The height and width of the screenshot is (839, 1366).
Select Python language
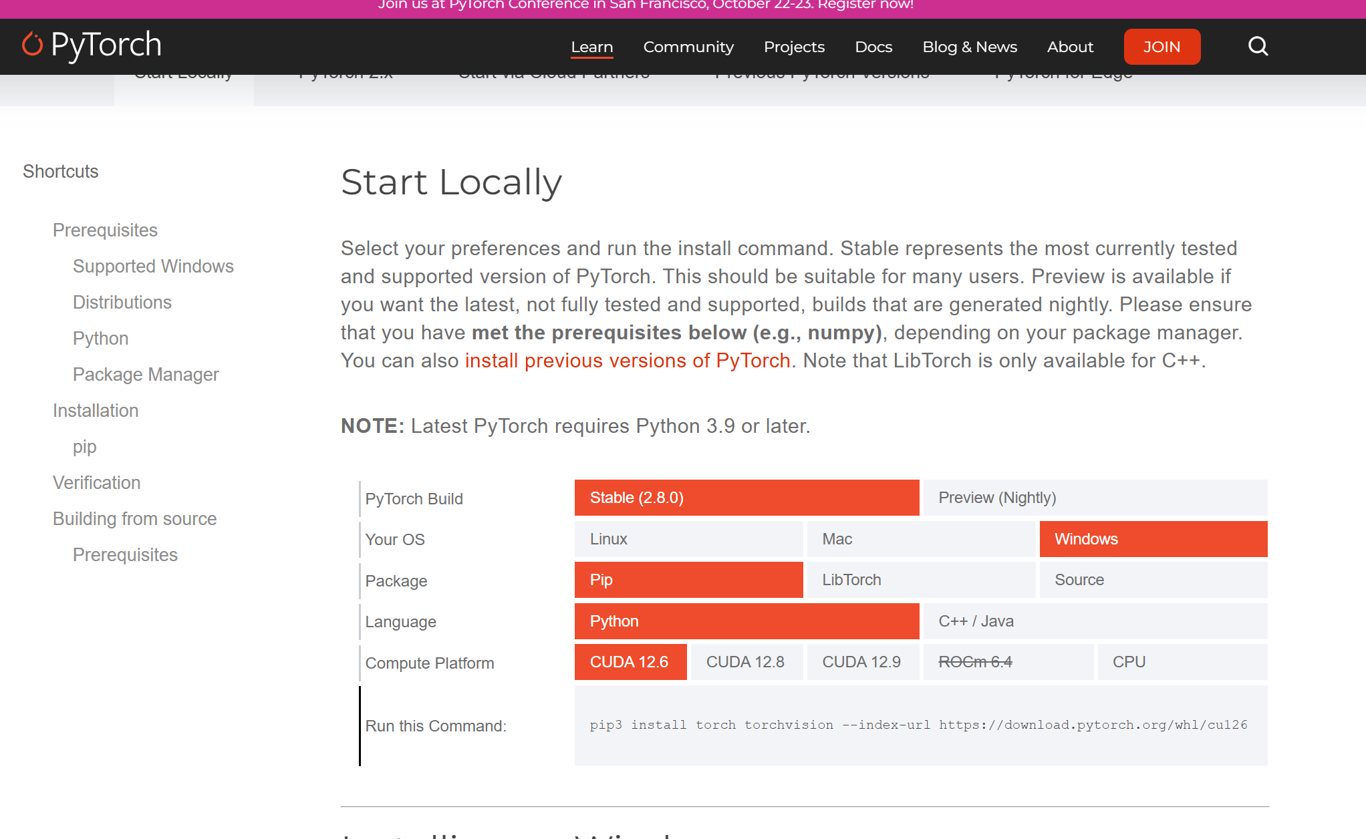coord(746,621)
